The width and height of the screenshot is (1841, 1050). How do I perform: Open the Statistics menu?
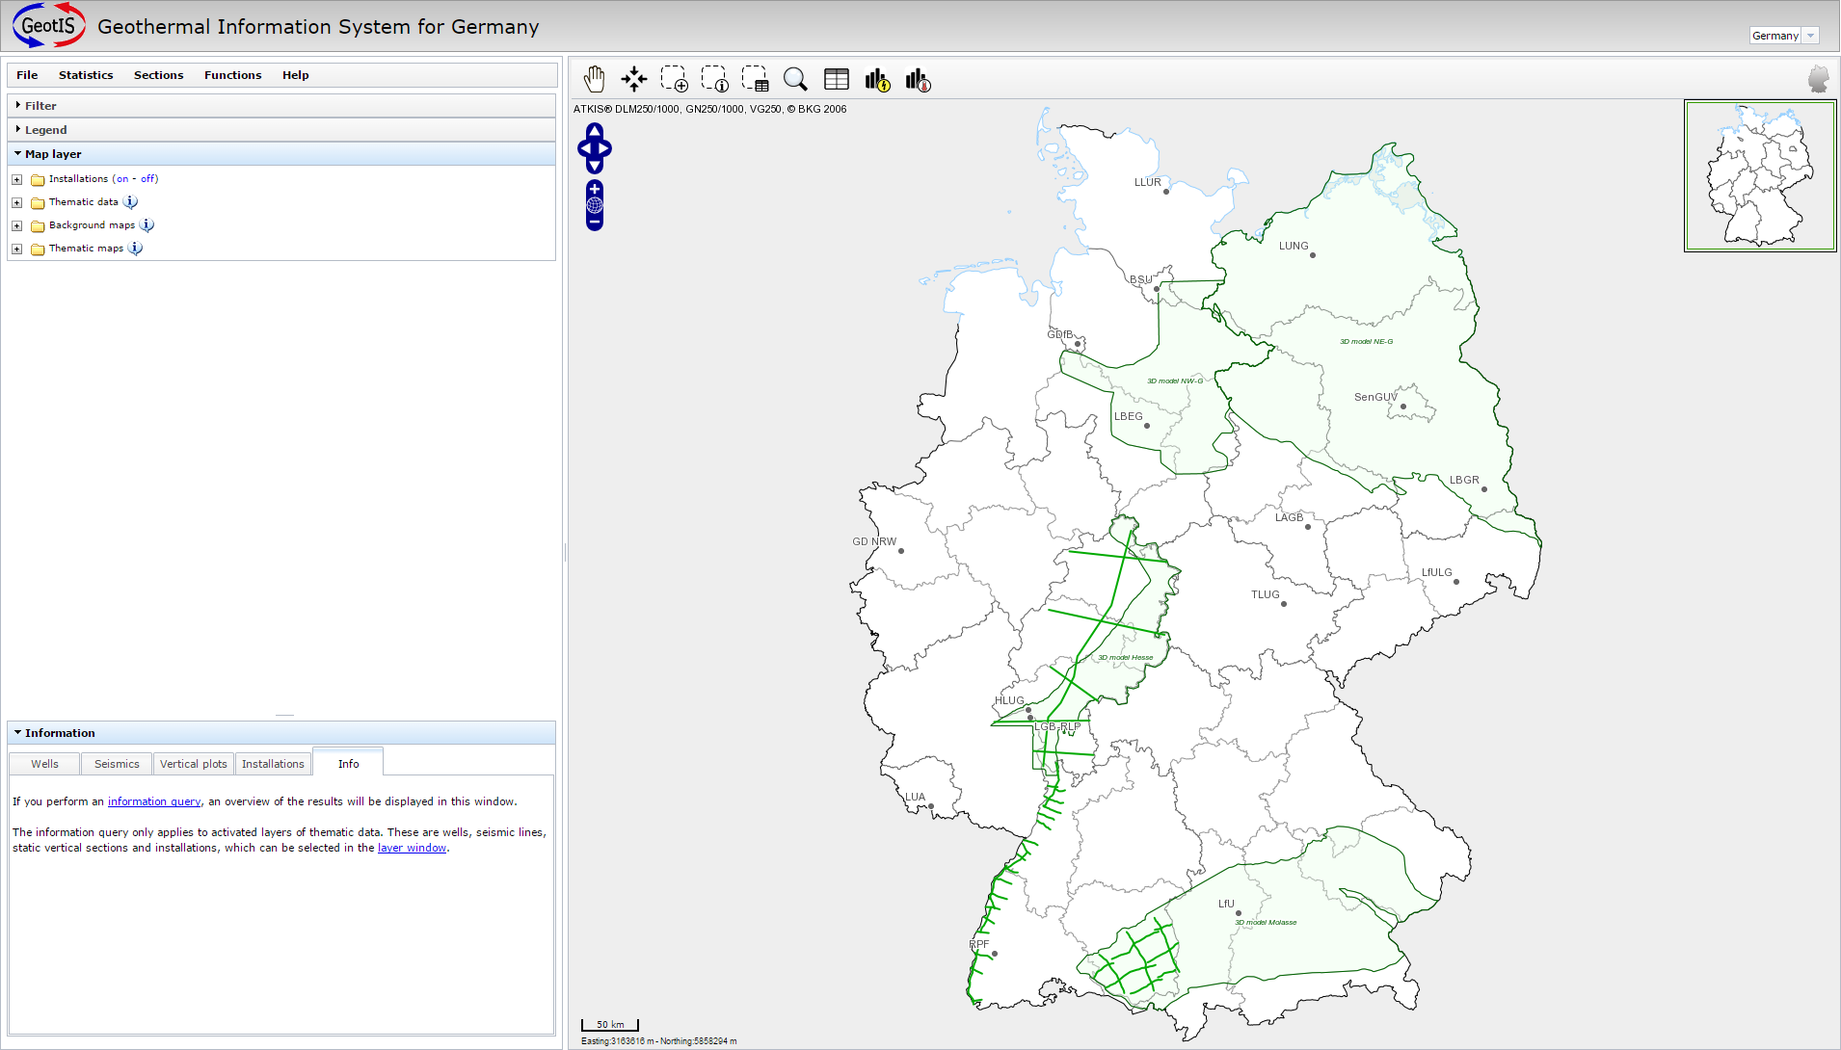point(86,75)
